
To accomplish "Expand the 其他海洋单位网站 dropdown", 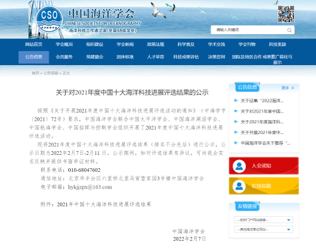I will [264, 230].
